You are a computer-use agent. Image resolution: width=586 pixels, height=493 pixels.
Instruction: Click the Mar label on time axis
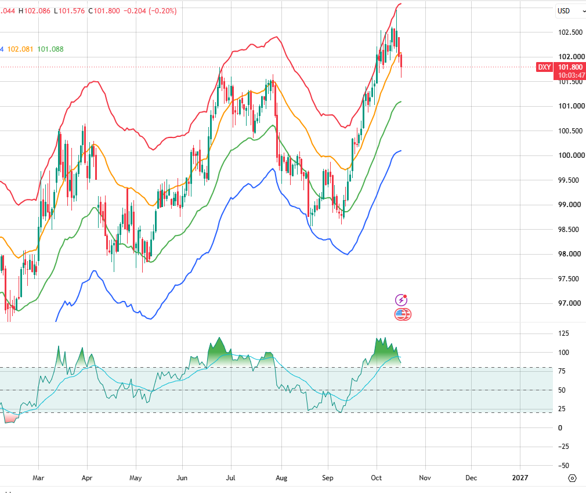tap(38, 478)
